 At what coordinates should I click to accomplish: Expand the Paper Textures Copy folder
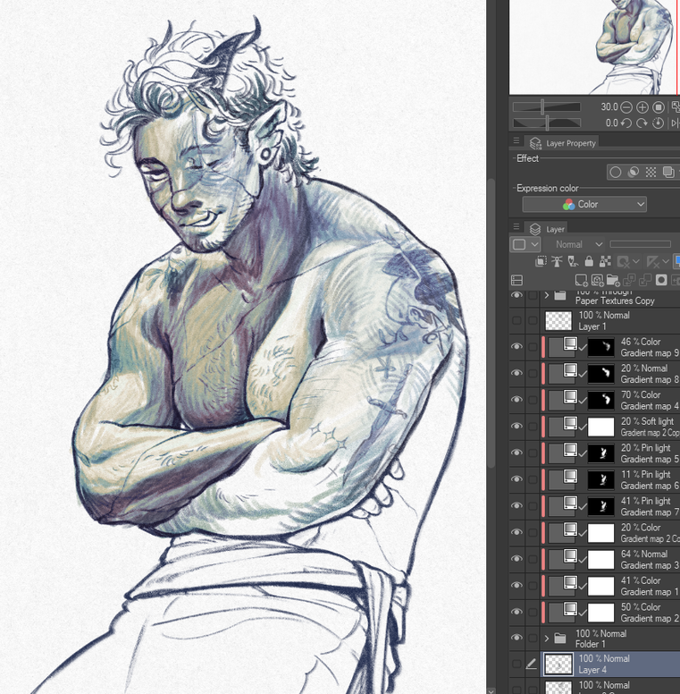point(546,294)
